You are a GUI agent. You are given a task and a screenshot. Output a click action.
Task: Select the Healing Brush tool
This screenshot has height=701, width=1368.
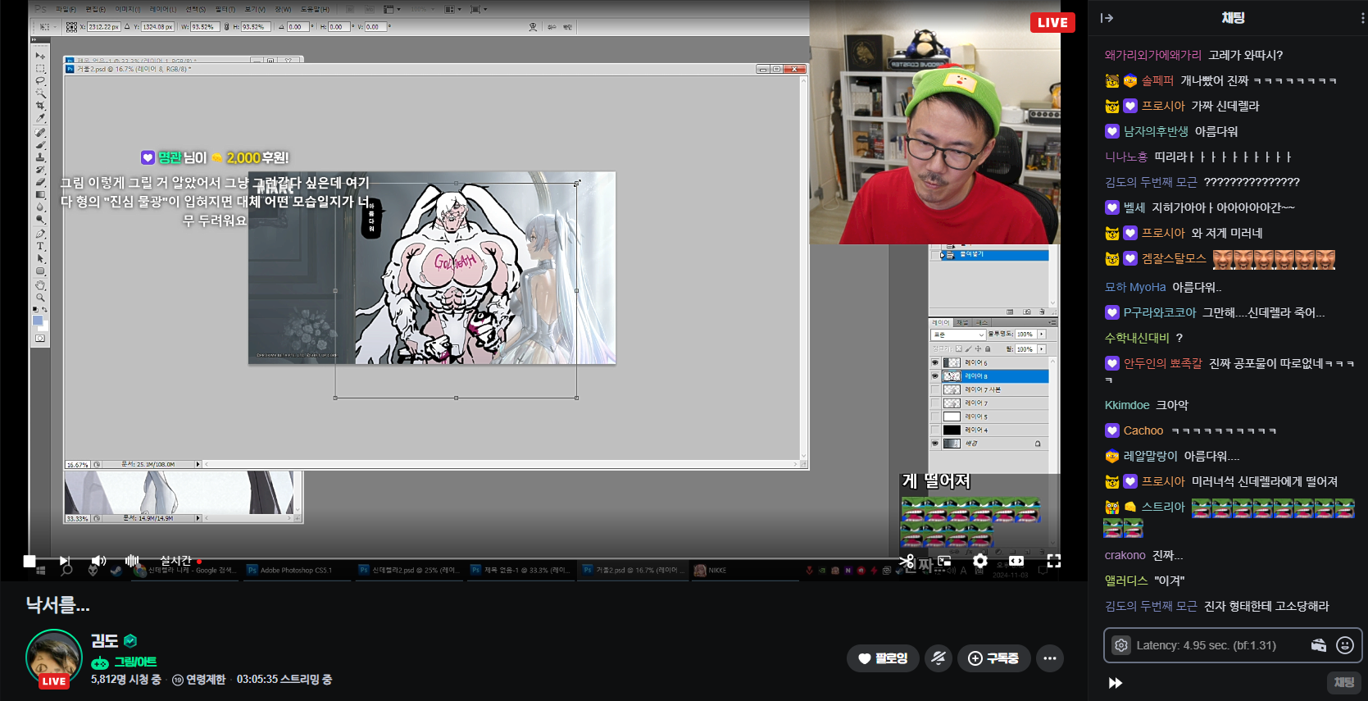pos(40,132)
